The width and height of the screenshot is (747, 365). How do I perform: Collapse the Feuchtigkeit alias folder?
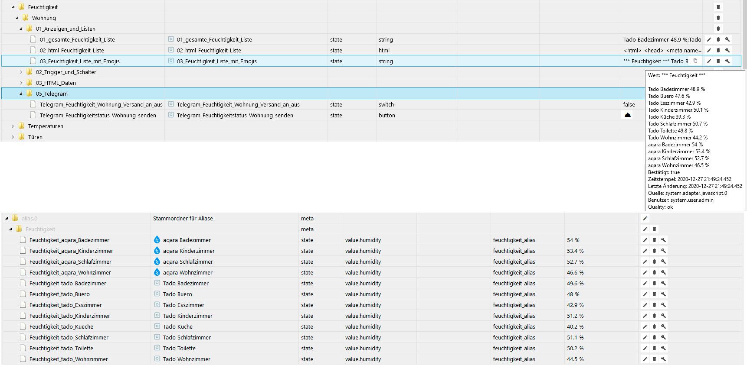(10, 229)
